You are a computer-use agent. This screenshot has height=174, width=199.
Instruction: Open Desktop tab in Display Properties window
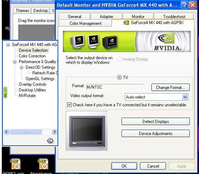[x=41, y=11]
